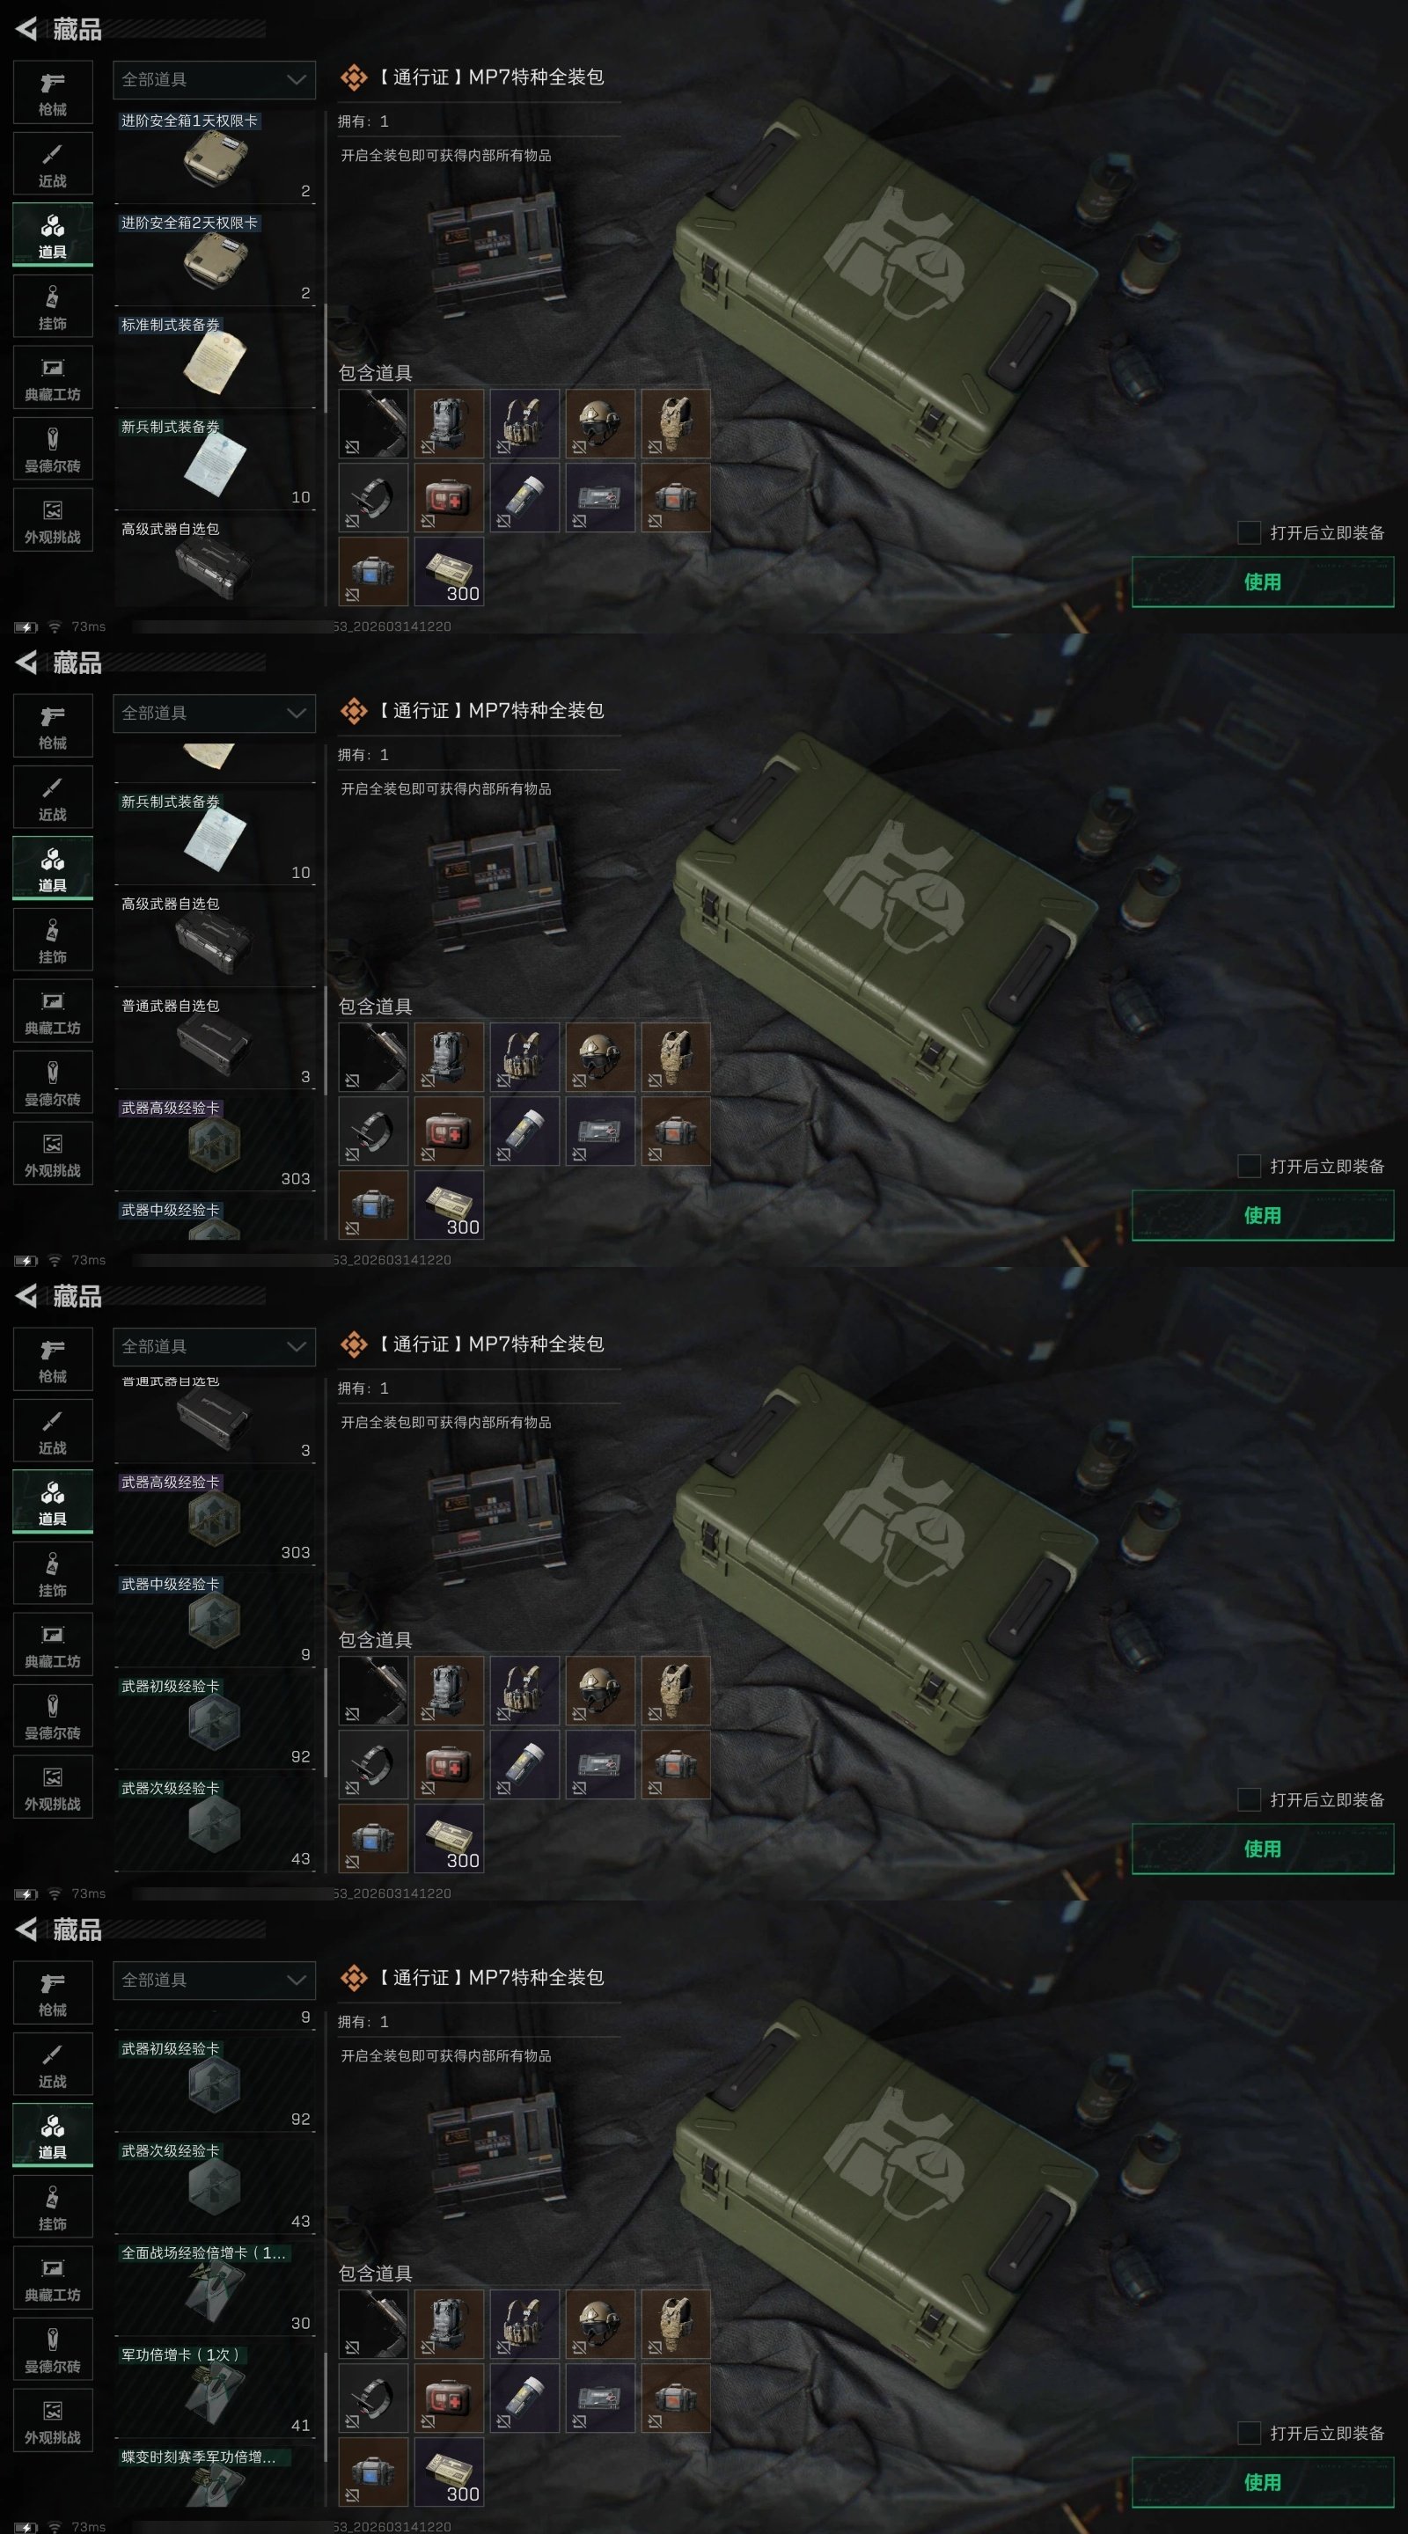Toggle 打开后立即装备 checkbox in the second screenshot
The height and width of the screenshot is (2534, 1408).
coord(1249,1166)
